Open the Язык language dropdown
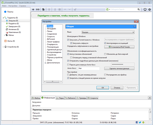Image resolution: width=153 pixels, height=125 pixels. (x=108, y=32)
